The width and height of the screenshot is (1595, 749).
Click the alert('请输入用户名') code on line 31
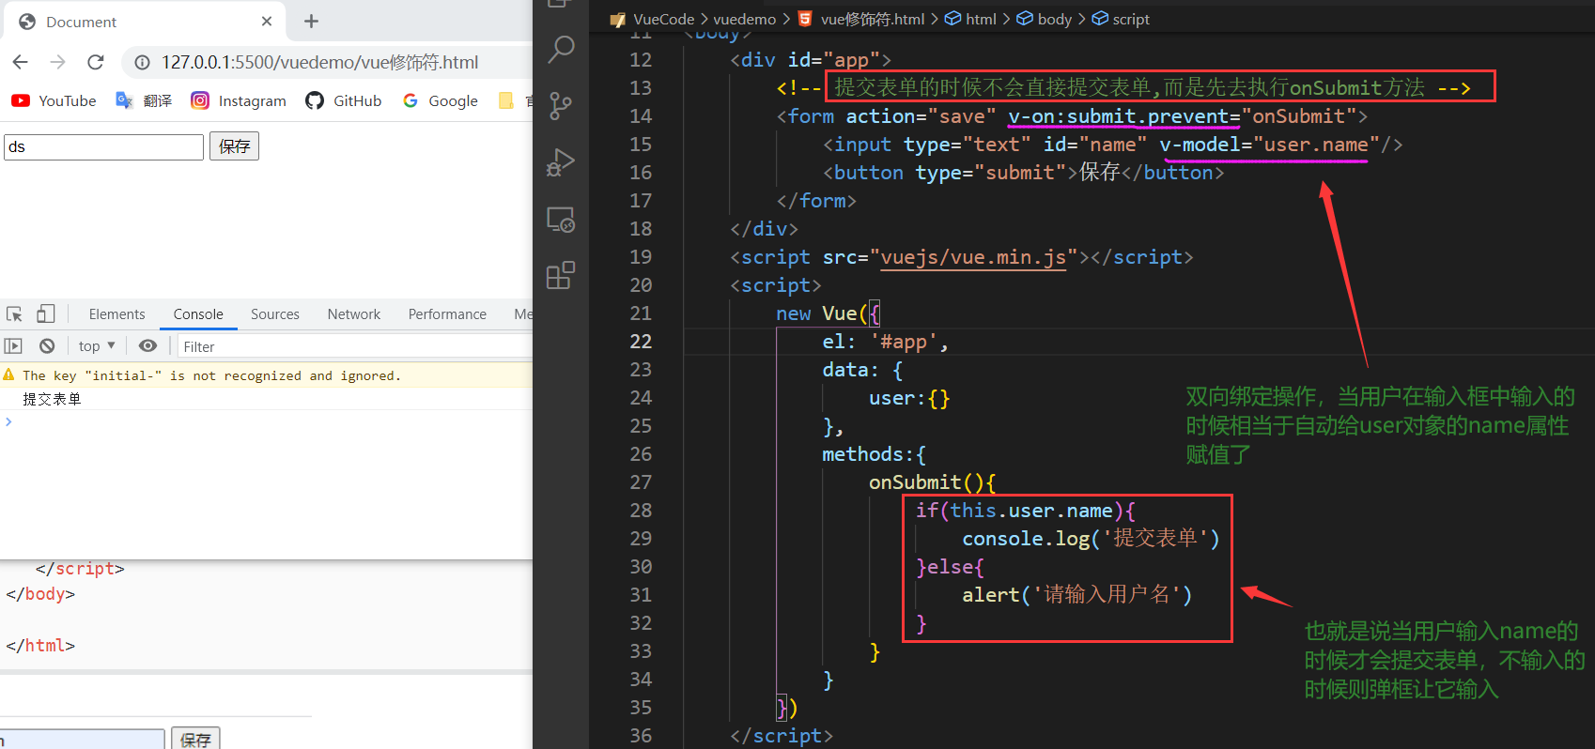1077,595
